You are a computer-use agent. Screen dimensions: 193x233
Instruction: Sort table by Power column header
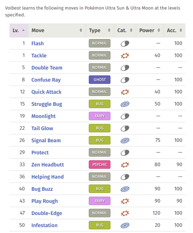tap(150, 30)
